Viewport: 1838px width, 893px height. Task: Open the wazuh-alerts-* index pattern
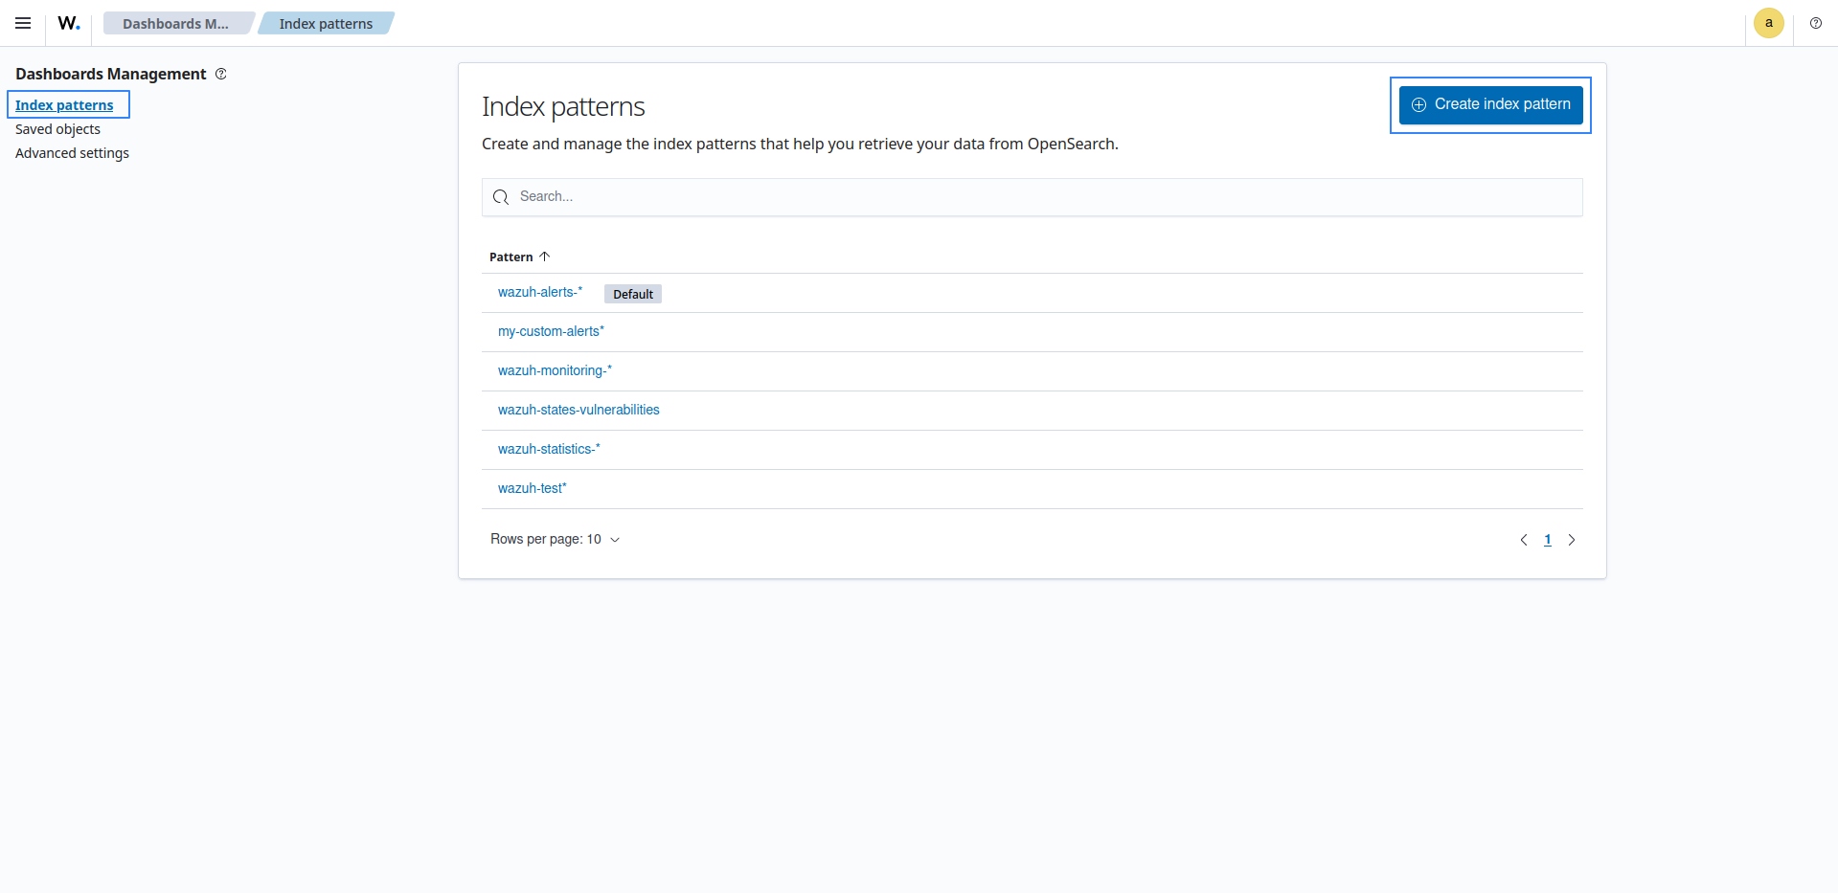tap(539, 293)
